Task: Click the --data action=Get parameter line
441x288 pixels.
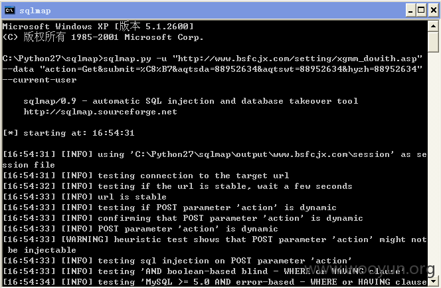Action: (x=213, y=69)
